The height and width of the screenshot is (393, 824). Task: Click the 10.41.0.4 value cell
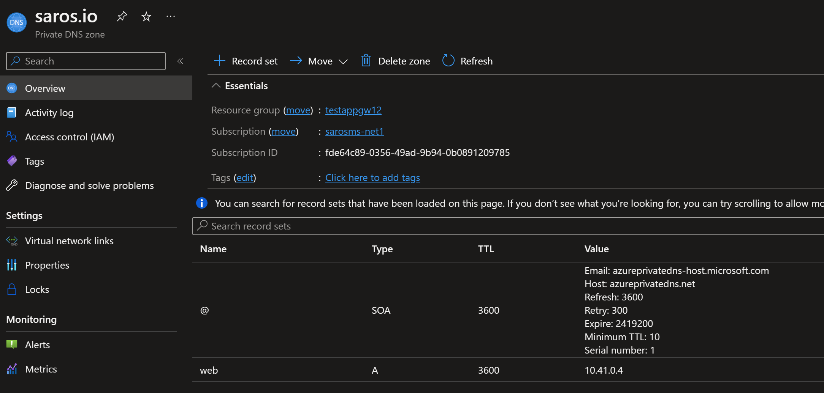604,370
